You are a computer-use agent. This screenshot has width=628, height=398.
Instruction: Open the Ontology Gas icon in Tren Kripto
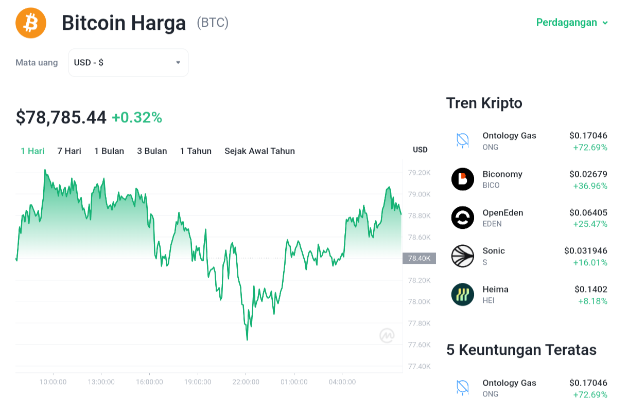pos(462,141)
